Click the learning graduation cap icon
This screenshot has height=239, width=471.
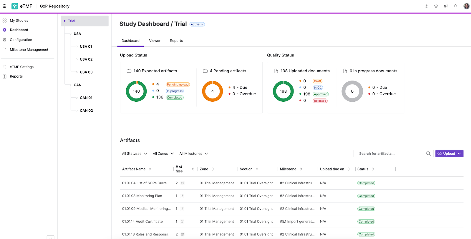coord(436,6)
